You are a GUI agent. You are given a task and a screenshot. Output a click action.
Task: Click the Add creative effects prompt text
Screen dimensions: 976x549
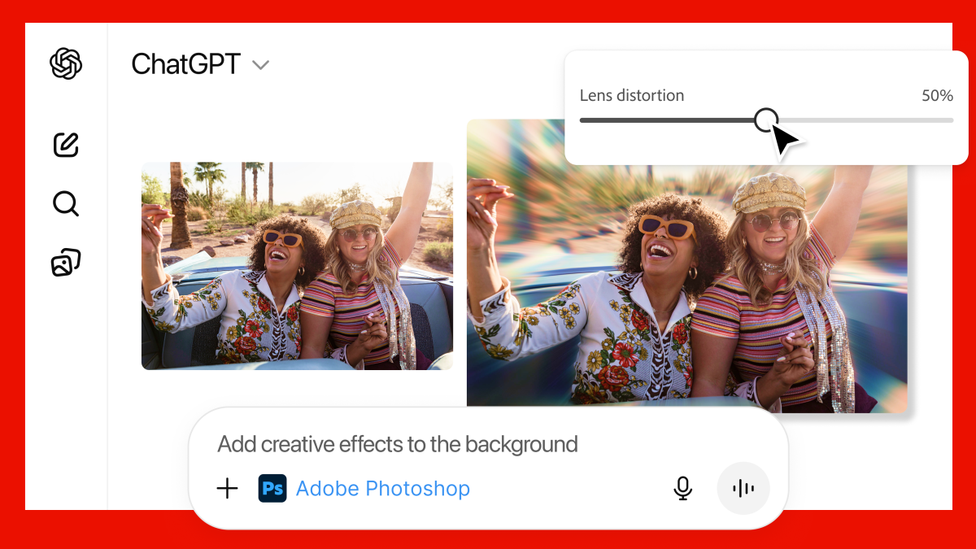396,444
